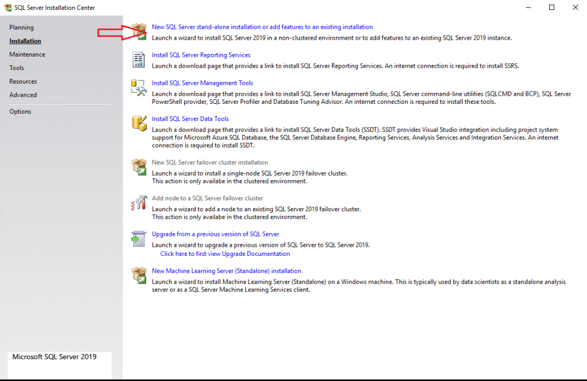Open Install SQL Server Management Tools
This screenshot has height=381, width=587.
[x=202, y=83]
